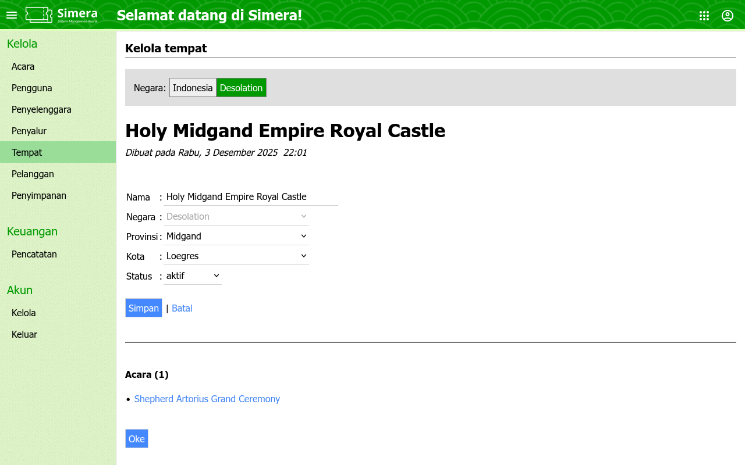Click Keluar to log out
This screenshot has width=745, height=465.
coord(24,334)
